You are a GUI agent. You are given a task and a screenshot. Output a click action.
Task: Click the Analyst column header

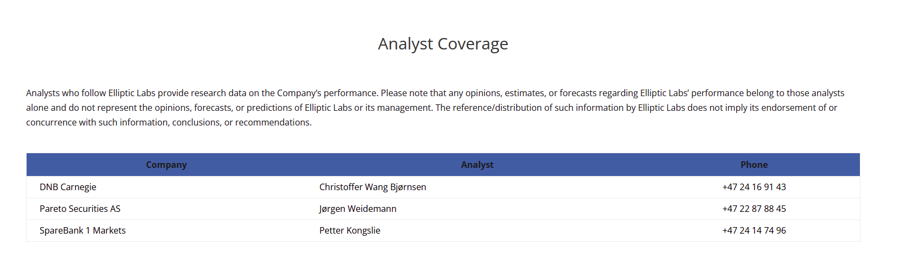point(477,165)
